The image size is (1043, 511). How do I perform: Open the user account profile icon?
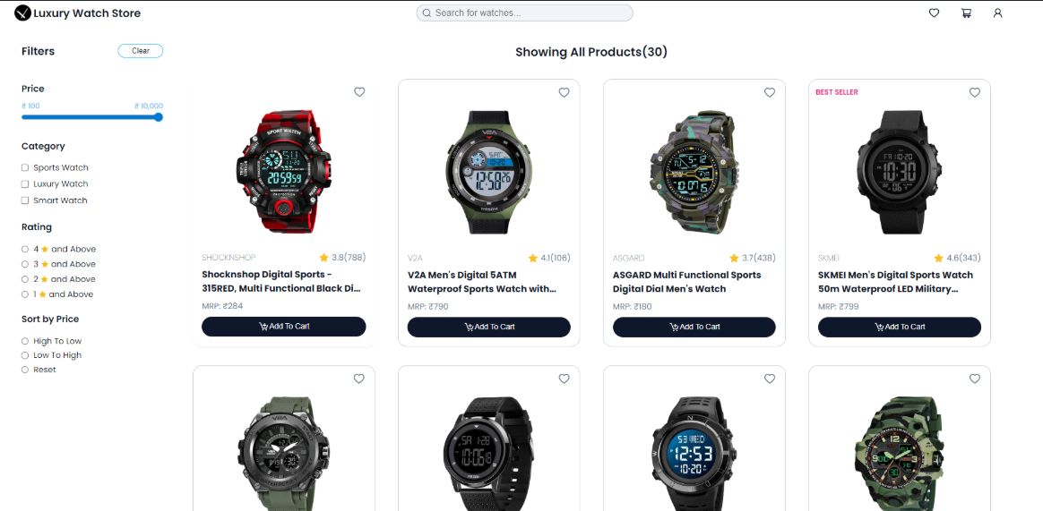point(997,13)
